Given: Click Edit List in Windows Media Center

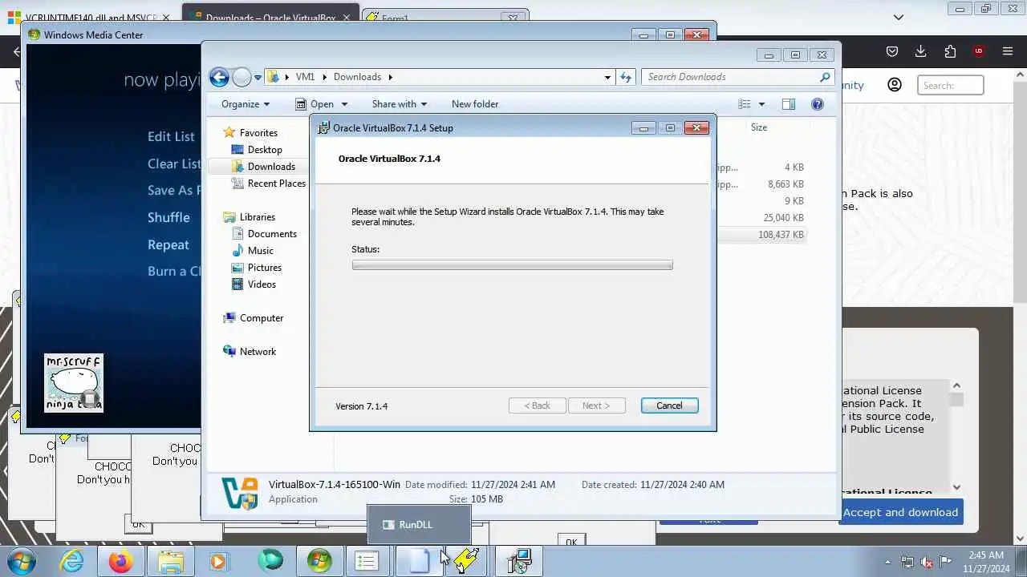Looking at the screenshot, I should tap(171, 136).
